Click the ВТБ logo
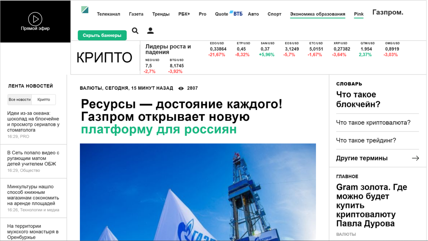This screenshot has width=428, height=241. (x=236, y=14)
